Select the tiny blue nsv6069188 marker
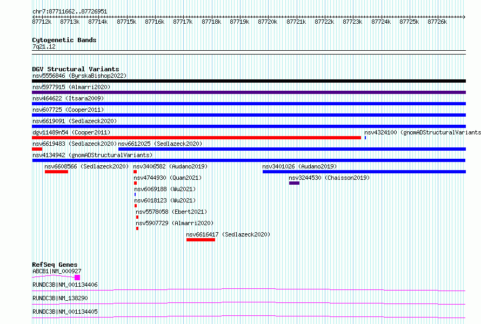This screenshot has height=324, width=481. pos(135,194)
